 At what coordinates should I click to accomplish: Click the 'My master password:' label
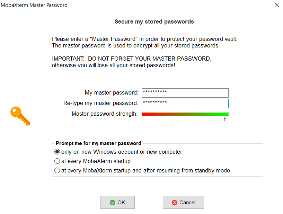pos(112,93)
